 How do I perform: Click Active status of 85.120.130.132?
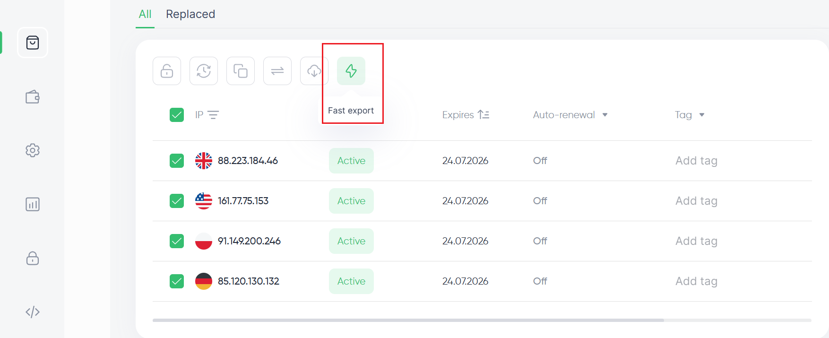pos(351,281)
